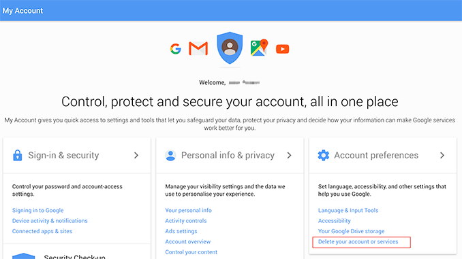Expand Sign-in & security chevron arrow
The height and width of the screenshot is (259, 462).
click(x=136, y=155)
